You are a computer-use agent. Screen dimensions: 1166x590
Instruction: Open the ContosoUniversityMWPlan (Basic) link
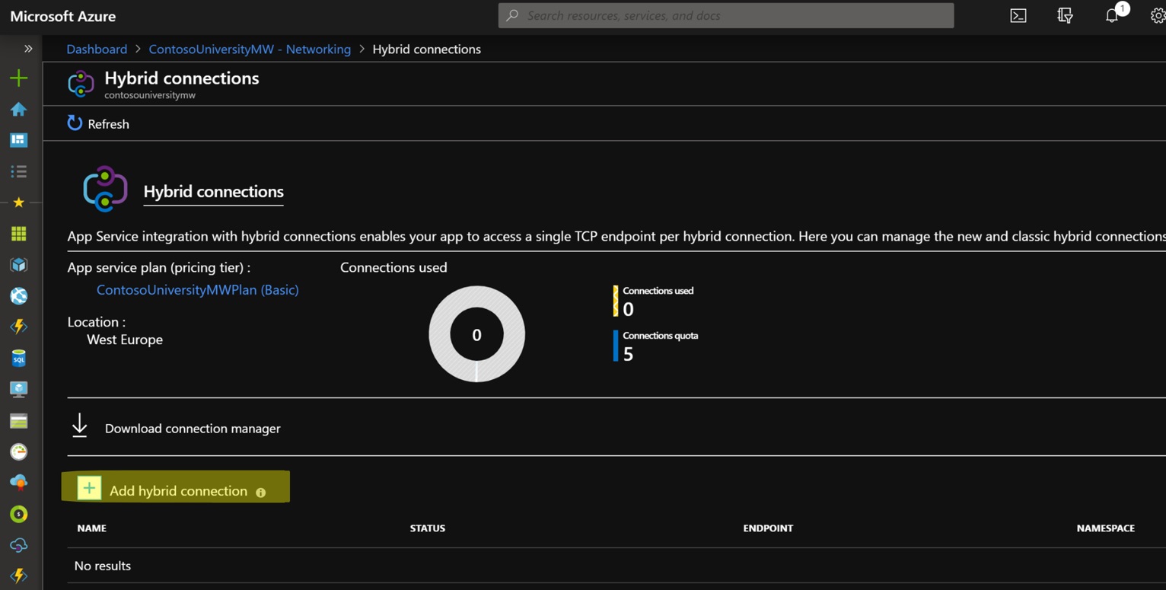(x=197, y=290)
